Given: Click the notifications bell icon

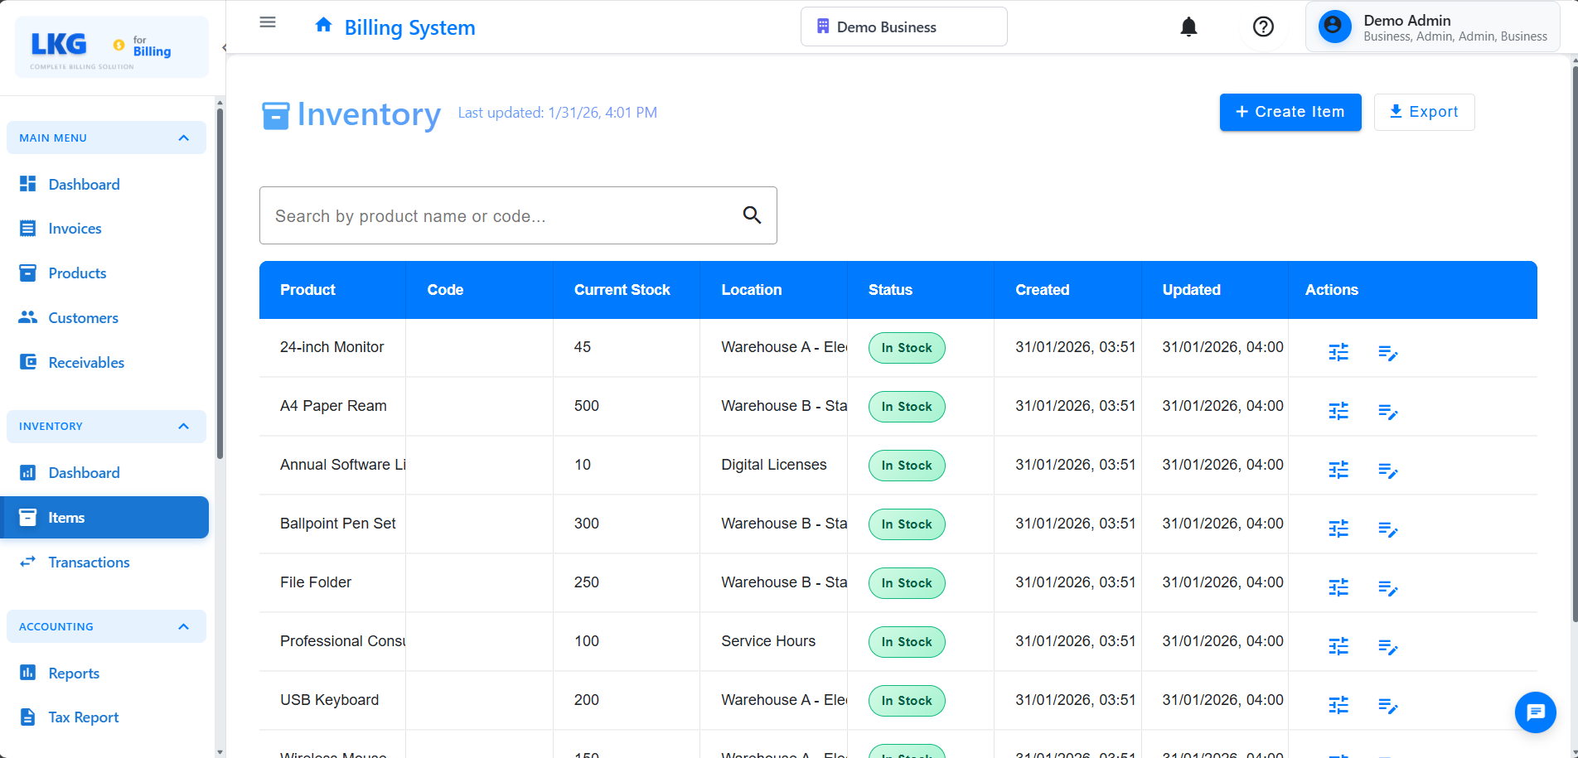Looking at the screenshot, I should click(x=1188, y=27).
